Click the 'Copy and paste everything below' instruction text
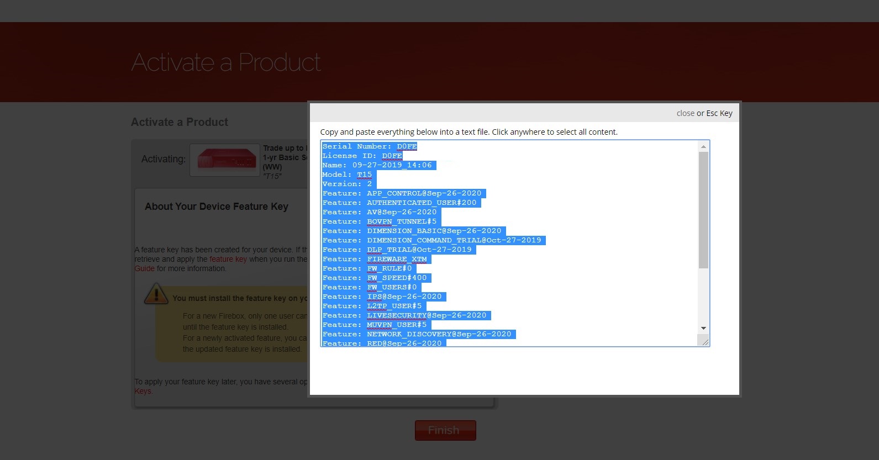This screenshot has width=879, height=460. tap(469, 132)
